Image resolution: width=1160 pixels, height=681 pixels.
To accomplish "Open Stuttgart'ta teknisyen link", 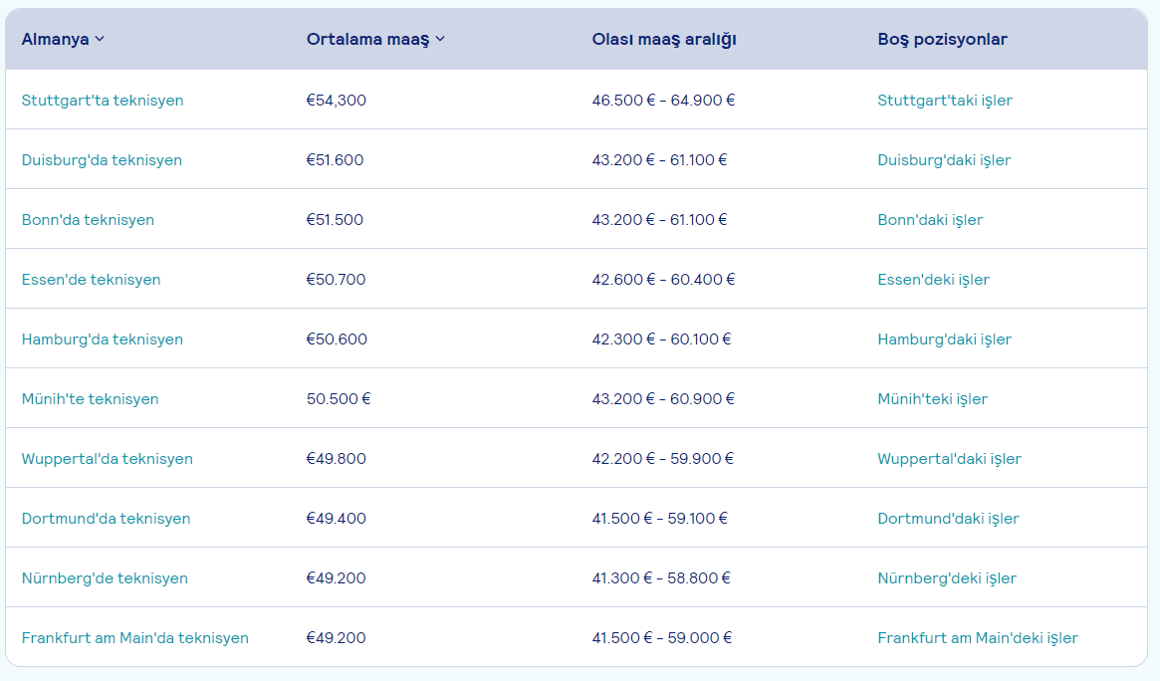I will [103, 100].
